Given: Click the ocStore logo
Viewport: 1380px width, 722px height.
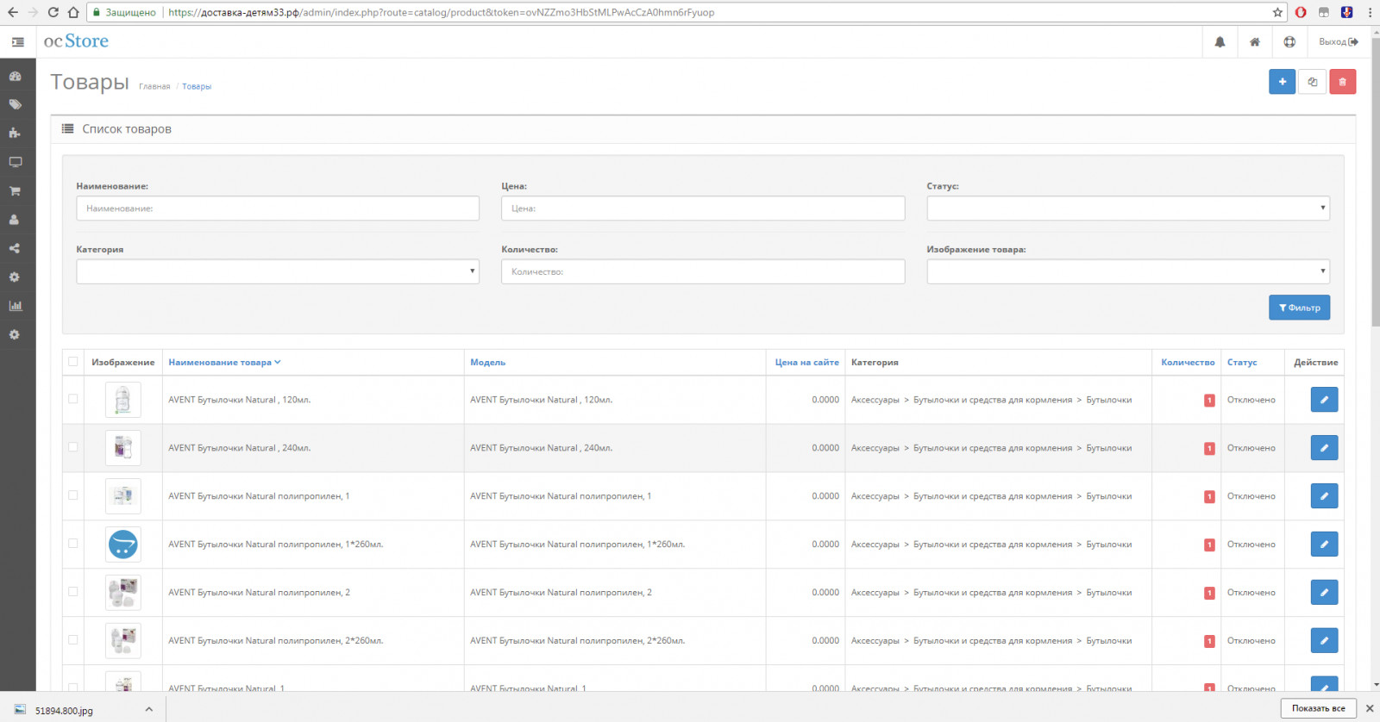Looking at the screenshot, I should tap(76, 41).
